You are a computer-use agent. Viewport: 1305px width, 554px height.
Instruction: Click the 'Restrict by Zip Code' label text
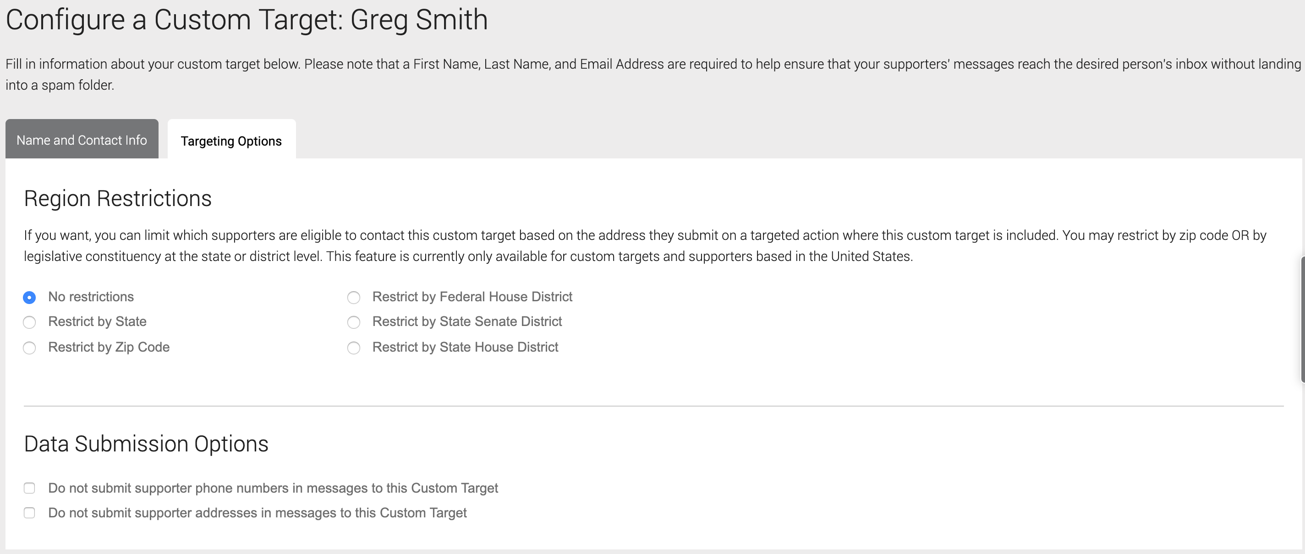pyautogui.click(x=109, y=347)
